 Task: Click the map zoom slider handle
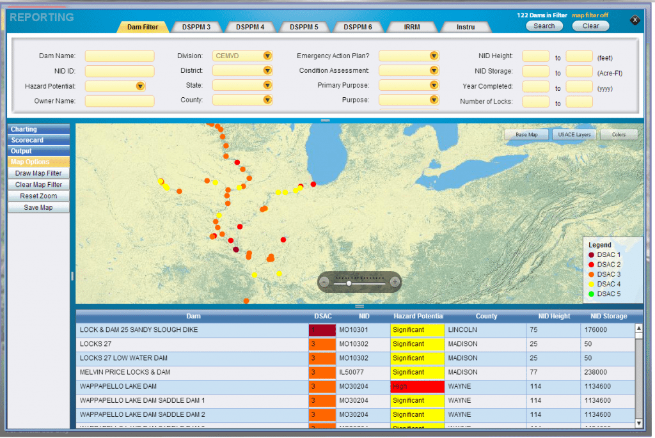click(349, 283)
